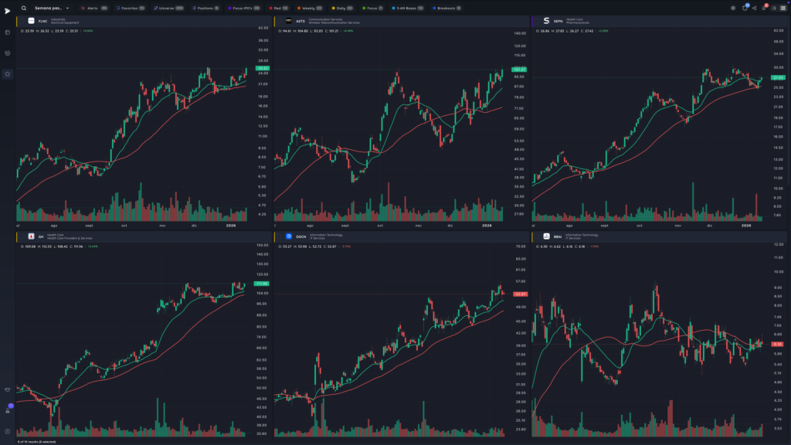Open the help icon at sidebar bottom
791x445 pixels.
[7, 431]
